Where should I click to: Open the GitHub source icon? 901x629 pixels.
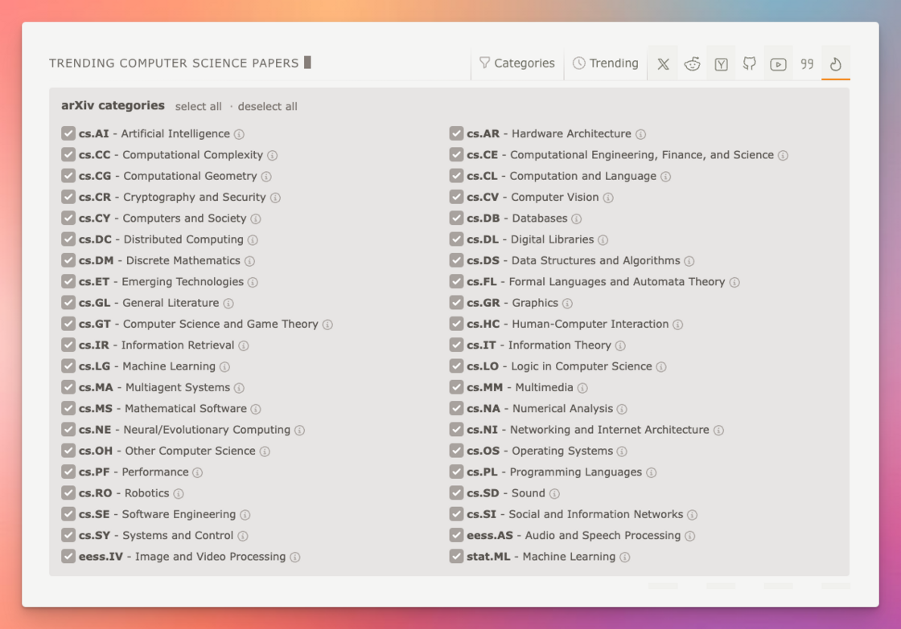click(749, 64)
